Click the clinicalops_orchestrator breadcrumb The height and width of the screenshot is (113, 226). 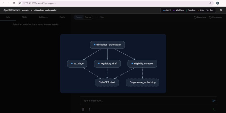click(x=45, y=10)
